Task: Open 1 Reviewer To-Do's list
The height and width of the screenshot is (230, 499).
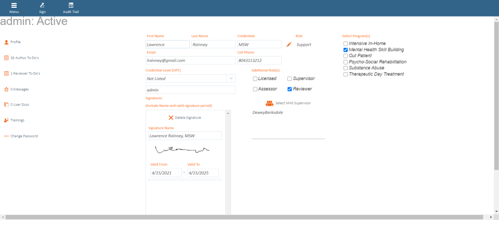Action: (25, 73)
